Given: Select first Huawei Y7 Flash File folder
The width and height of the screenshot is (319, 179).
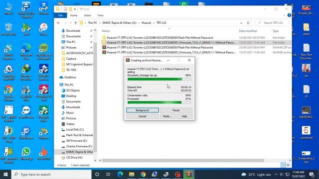Looking at the screenshot, I should pyautogui.click(x=159, y=38).
